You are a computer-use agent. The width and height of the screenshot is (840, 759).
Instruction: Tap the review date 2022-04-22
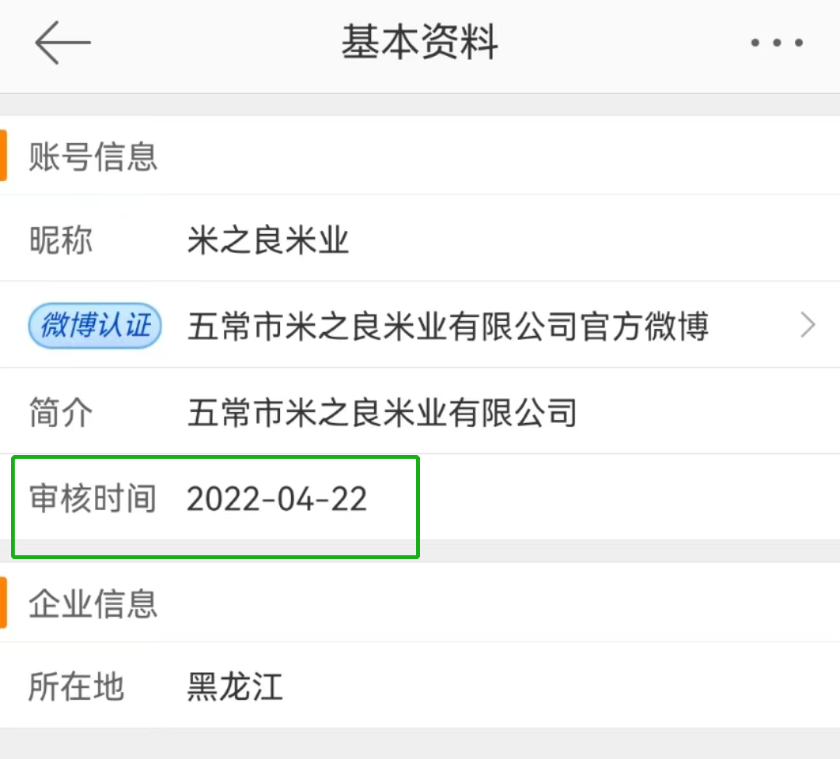coord(277,499)
